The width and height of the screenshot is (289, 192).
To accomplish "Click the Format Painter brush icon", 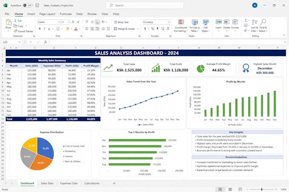I will point(15,31).
